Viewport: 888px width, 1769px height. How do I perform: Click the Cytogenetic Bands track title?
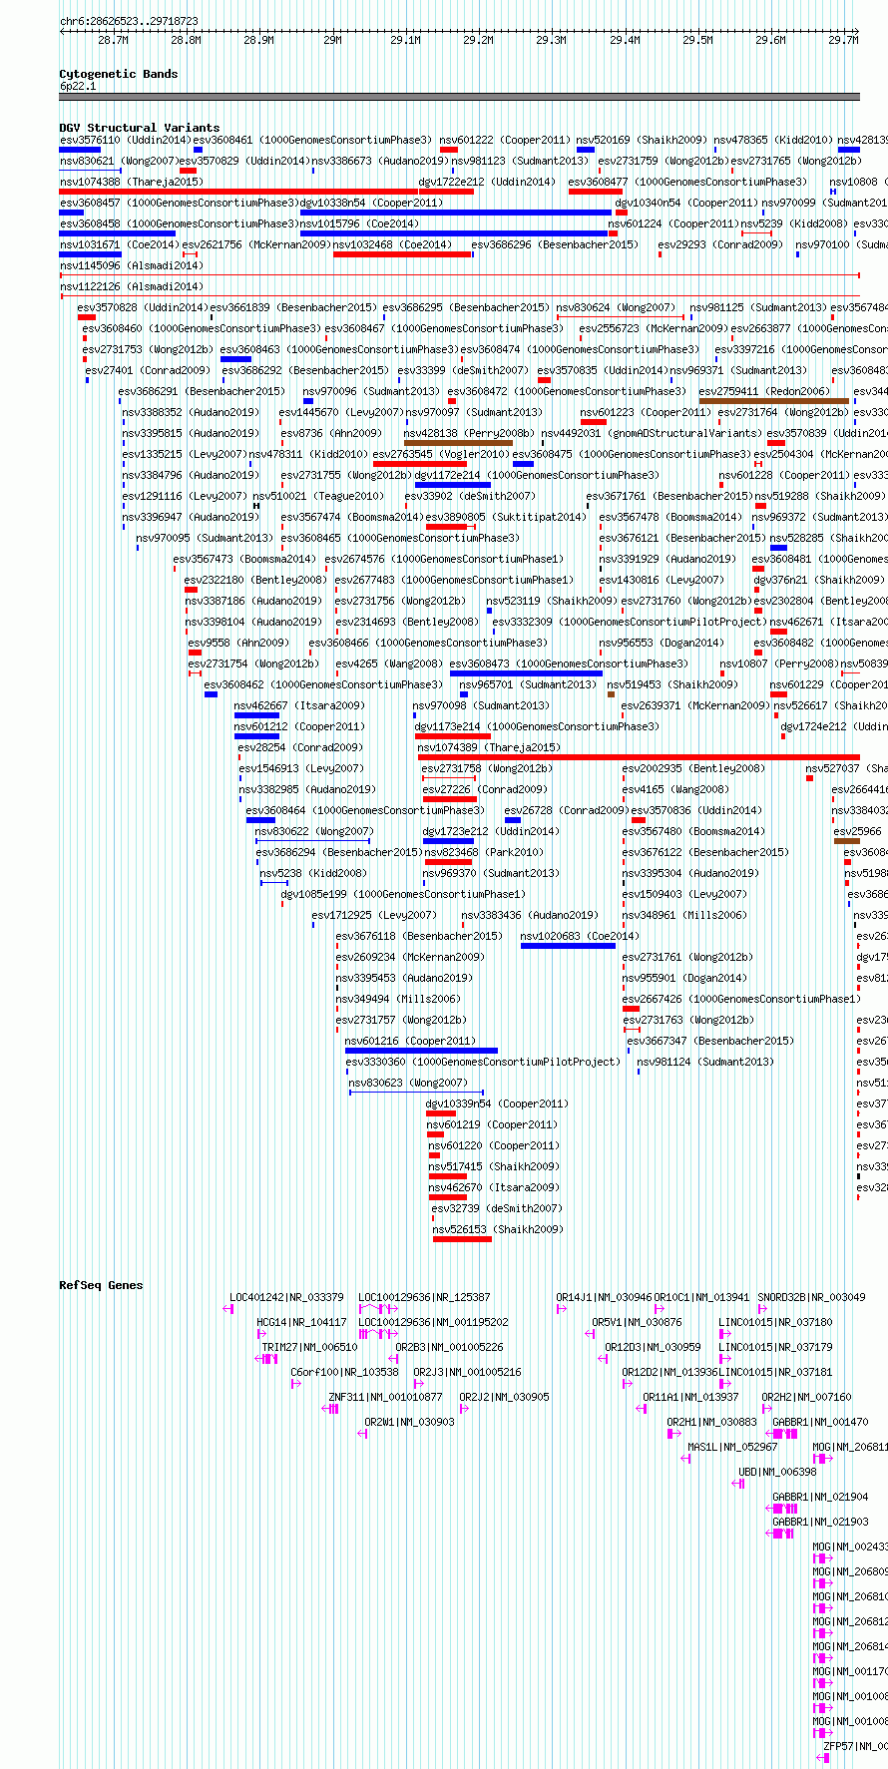tap(119, 74)
